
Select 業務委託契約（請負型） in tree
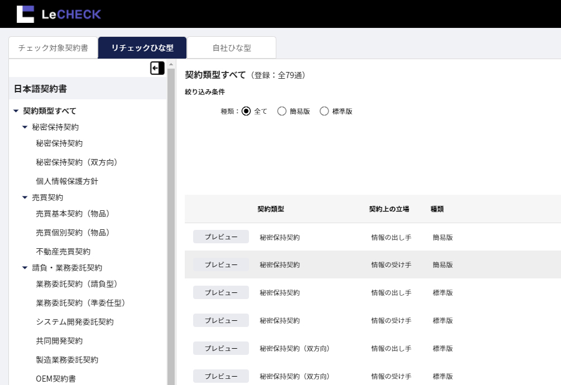coord(76,284)
